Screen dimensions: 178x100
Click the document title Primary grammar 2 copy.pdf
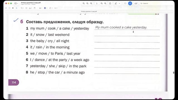pyautogui.click(x=31, y=2)
